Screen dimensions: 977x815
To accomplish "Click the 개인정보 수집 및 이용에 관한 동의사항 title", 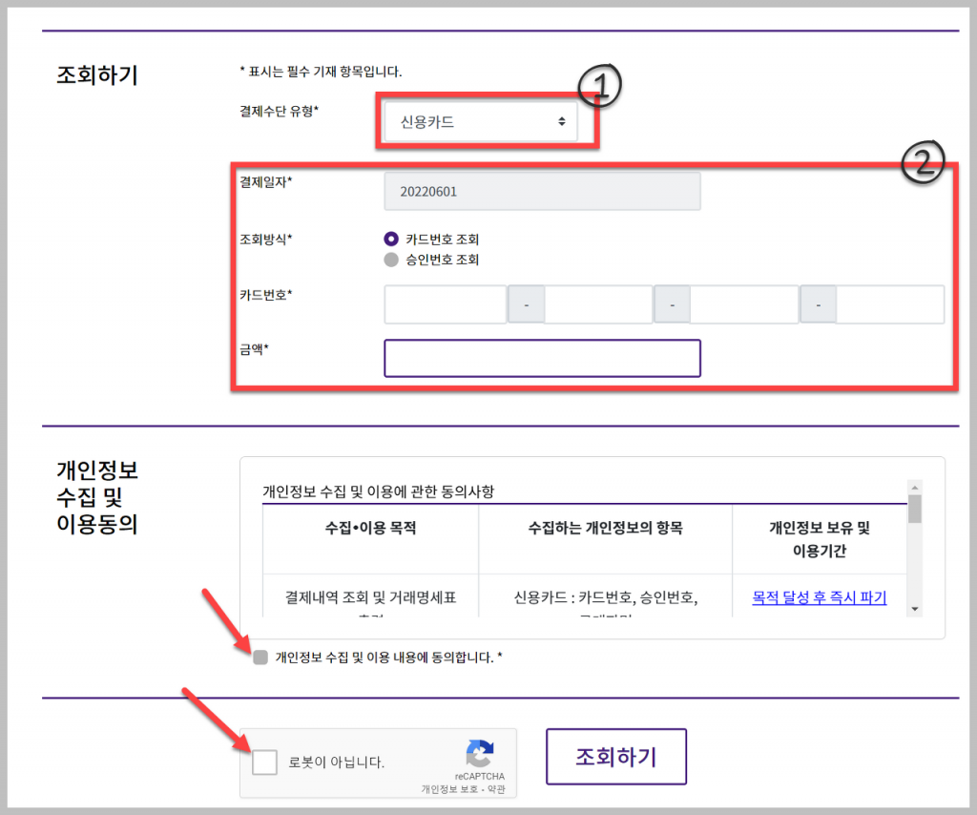I will 378,491.
